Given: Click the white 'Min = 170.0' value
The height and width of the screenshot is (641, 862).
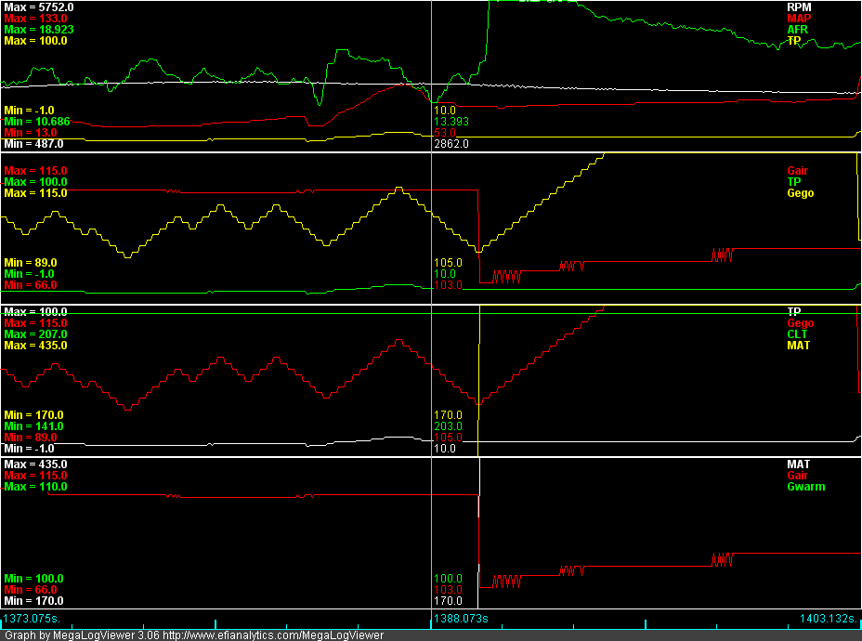Looking at the screenshot, I should coord(33,600).
